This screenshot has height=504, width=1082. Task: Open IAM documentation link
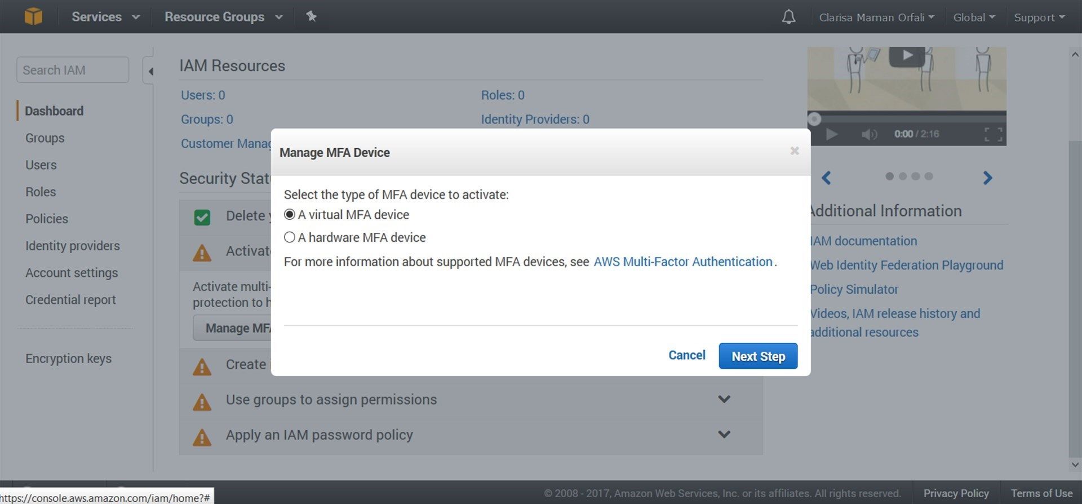point(863,241)
